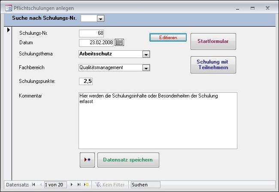Click the Datum field 23.02.2008
Screen dimensions: 279x192
click(96, 43)
